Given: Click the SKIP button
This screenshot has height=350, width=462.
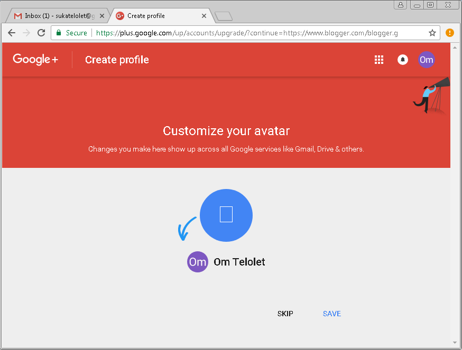Looking at the screenshot, I should 285,314.
